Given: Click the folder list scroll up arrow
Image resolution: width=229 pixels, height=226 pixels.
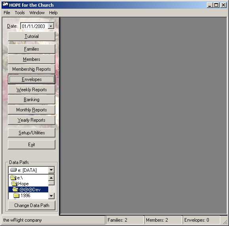Looking at the screenshot, I should [51, 178].
